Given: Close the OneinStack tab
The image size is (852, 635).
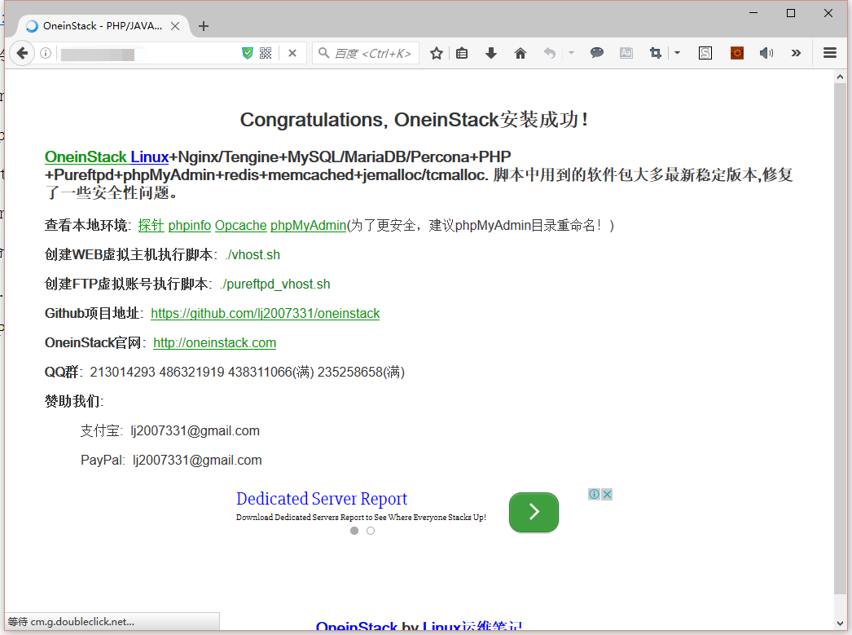Looking at the screenshot, I should tap(175, 26).
